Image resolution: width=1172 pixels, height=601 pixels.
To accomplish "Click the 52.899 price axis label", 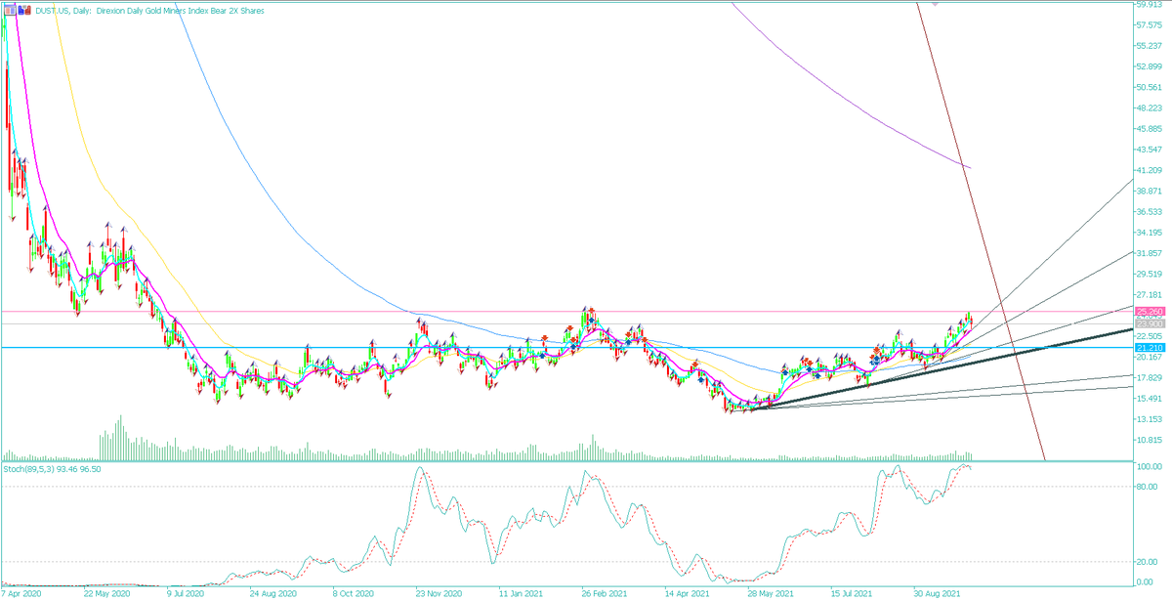I will click(x=1151, y=67).
